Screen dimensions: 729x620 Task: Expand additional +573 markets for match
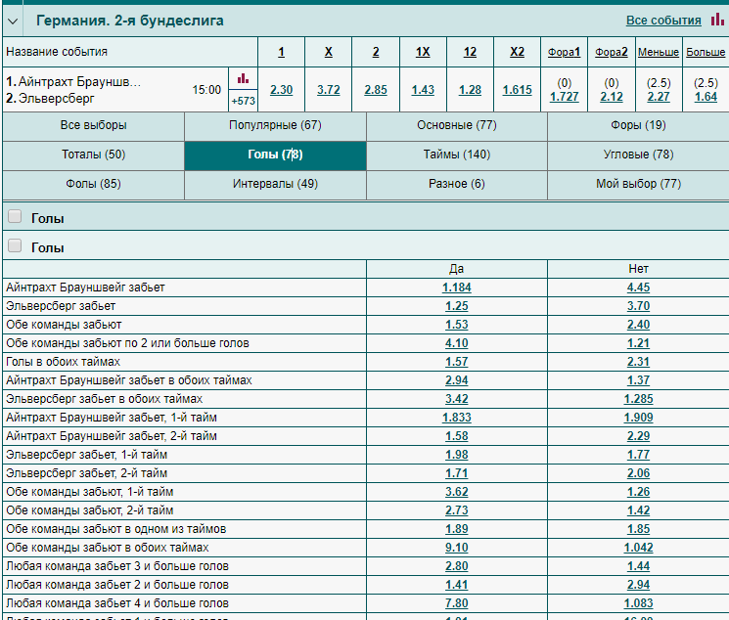243,101
